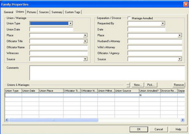
Task: Switch to the Summary tab
Action: [57, 12]
